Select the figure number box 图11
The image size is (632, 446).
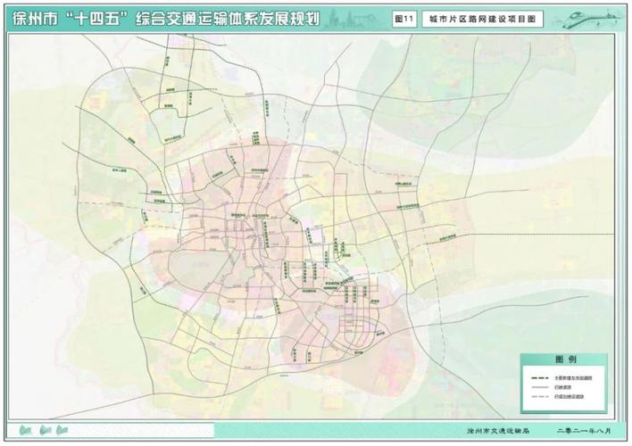tap(404, 19)
